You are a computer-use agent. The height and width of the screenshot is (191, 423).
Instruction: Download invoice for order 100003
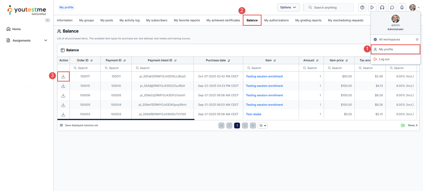tap(63, 114)
